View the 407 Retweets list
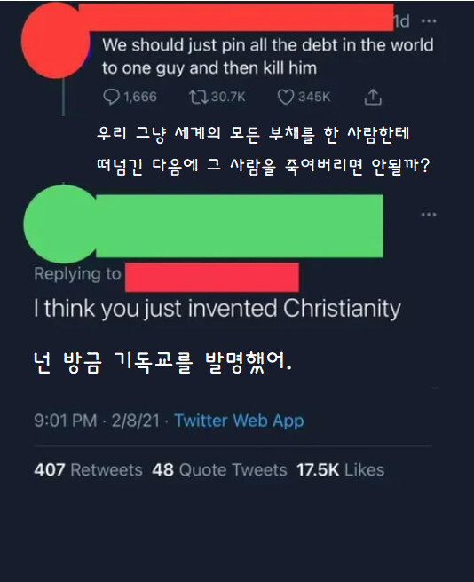This screenshot has width=474, height=582. (x=88, y=470)
